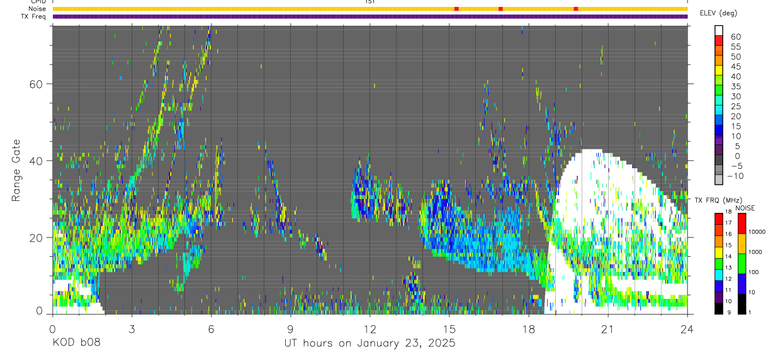Viewport: 773px width, 356px height.
Task: Select the yellow 14-15 MHz TX FRQ segment
Action: click(719, 252)
